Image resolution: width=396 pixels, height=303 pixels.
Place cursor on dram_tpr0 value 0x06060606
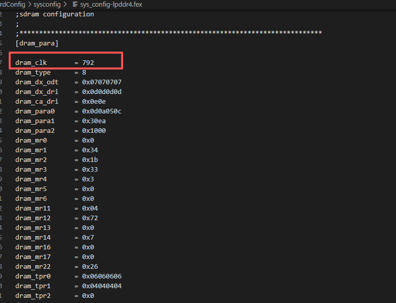point(102,276)
